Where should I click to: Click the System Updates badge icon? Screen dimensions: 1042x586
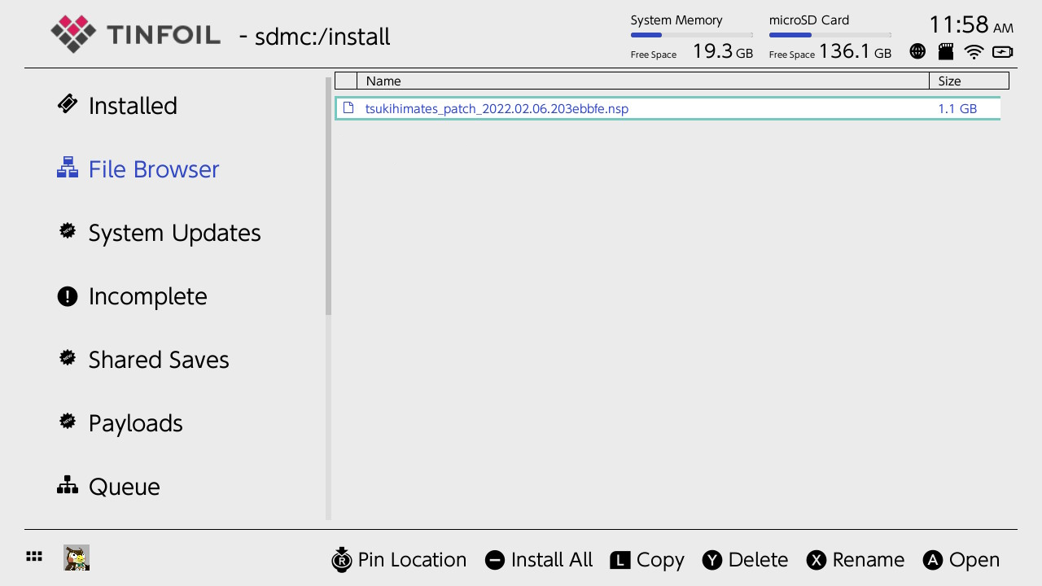pyautogui.click(x=68, y=230)
